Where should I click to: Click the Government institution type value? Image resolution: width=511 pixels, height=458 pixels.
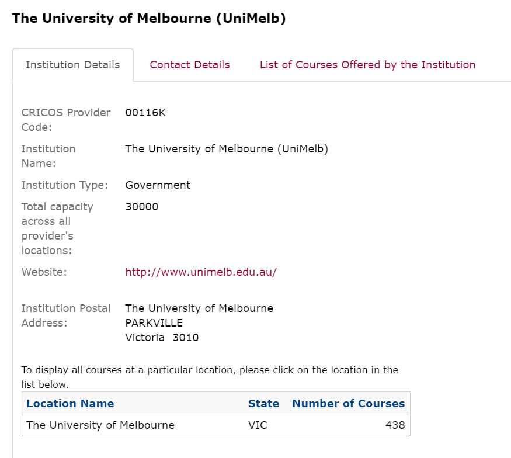click(158, 185)
